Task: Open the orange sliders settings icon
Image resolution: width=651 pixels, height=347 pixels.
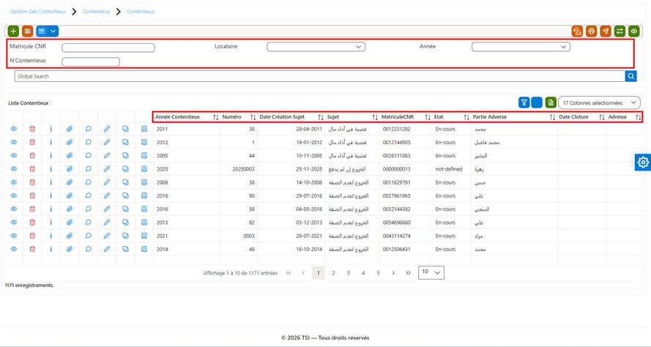Action: coord(27,31)
